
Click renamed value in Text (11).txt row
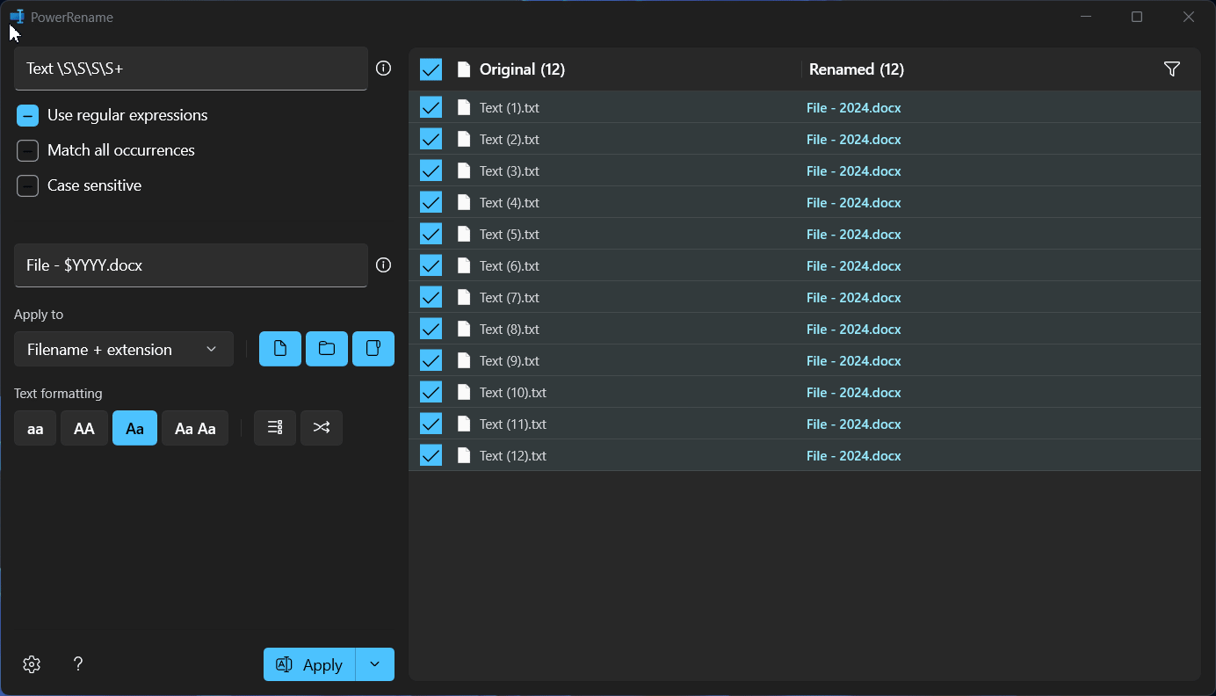click(854, 424)
